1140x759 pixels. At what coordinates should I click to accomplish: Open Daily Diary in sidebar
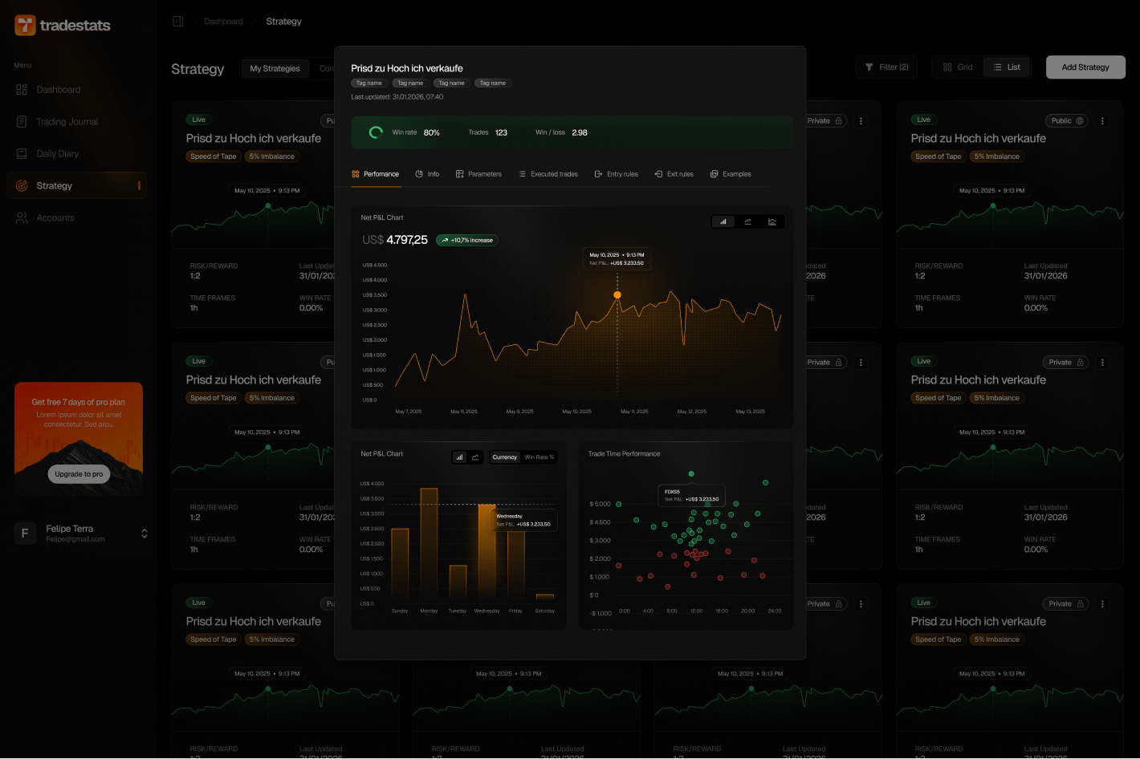click(x=57, y=154)
